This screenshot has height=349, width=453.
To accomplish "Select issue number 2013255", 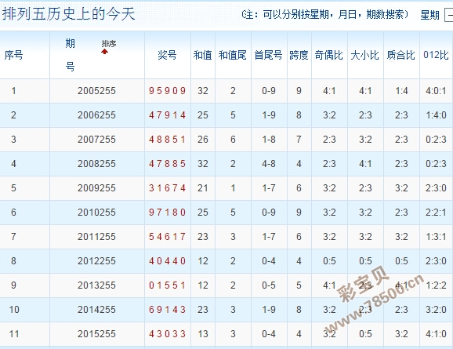I will point(96,285).
